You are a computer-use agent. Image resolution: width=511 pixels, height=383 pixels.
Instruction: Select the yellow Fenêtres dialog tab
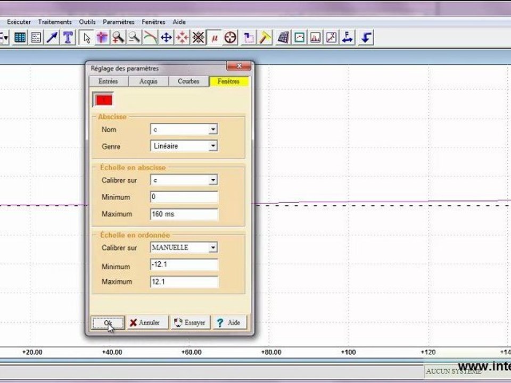click(x=229, y=81)
